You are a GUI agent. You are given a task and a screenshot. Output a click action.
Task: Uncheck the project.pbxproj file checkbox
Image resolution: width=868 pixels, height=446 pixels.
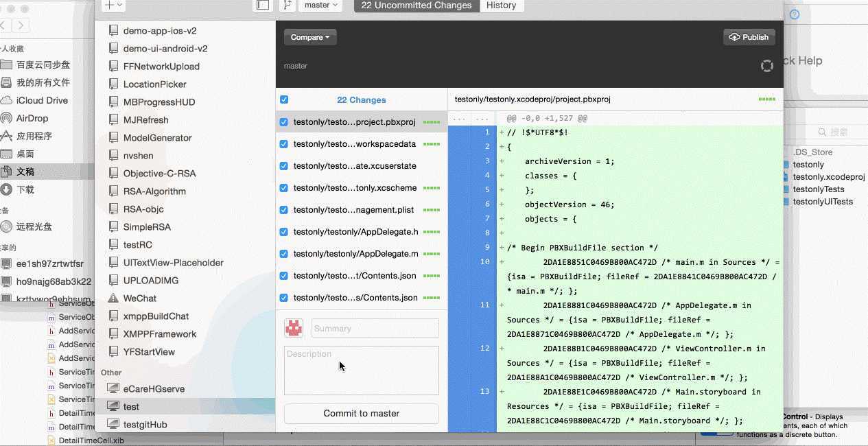284,122
